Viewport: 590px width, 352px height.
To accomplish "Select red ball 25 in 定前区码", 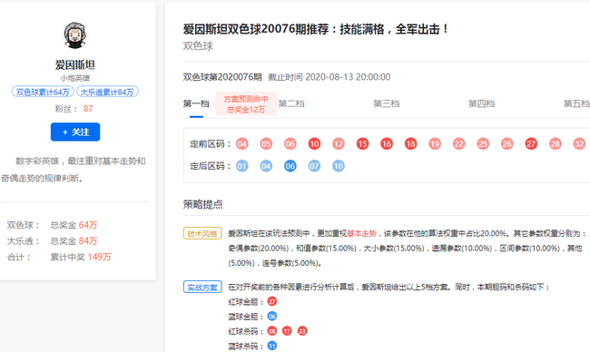I will tap(483, 143).
